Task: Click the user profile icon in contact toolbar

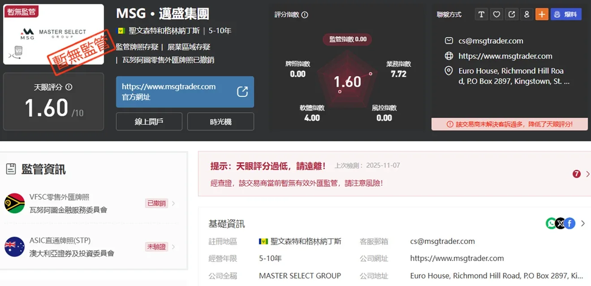Action: tap(527, 14)
